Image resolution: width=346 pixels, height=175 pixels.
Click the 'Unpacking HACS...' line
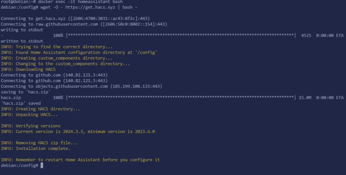(x=29, y=114)
